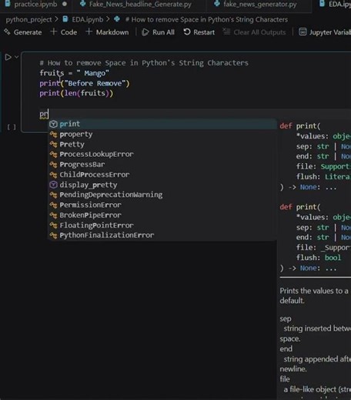Click the Python file icon on fake_news_generator.py tab
The image size is (351, 400).
coord(217,4)
